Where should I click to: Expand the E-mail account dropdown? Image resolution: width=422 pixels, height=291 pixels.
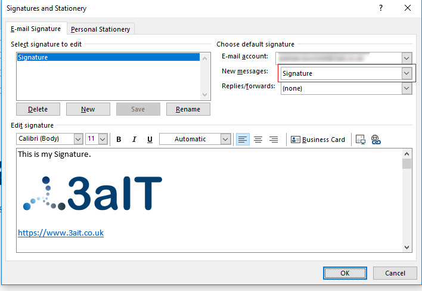407,58
